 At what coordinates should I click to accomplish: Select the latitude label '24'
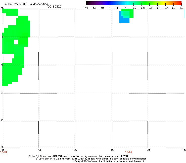pos(2,93)
